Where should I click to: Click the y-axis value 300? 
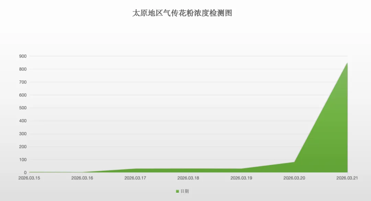coord(23,134)
